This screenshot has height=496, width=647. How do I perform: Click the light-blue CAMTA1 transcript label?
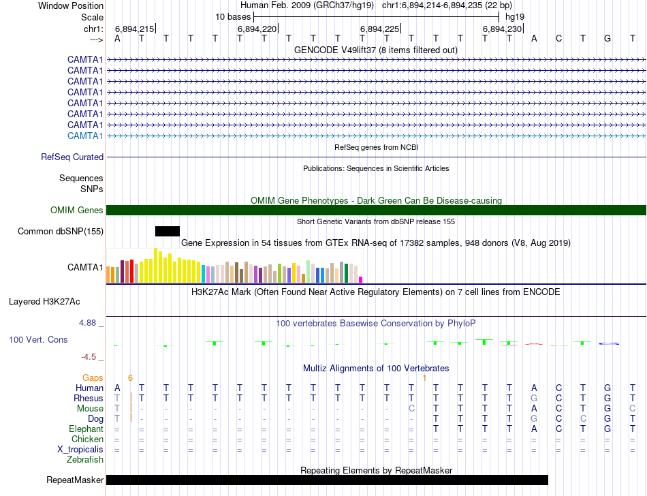[x=85, y=136]
